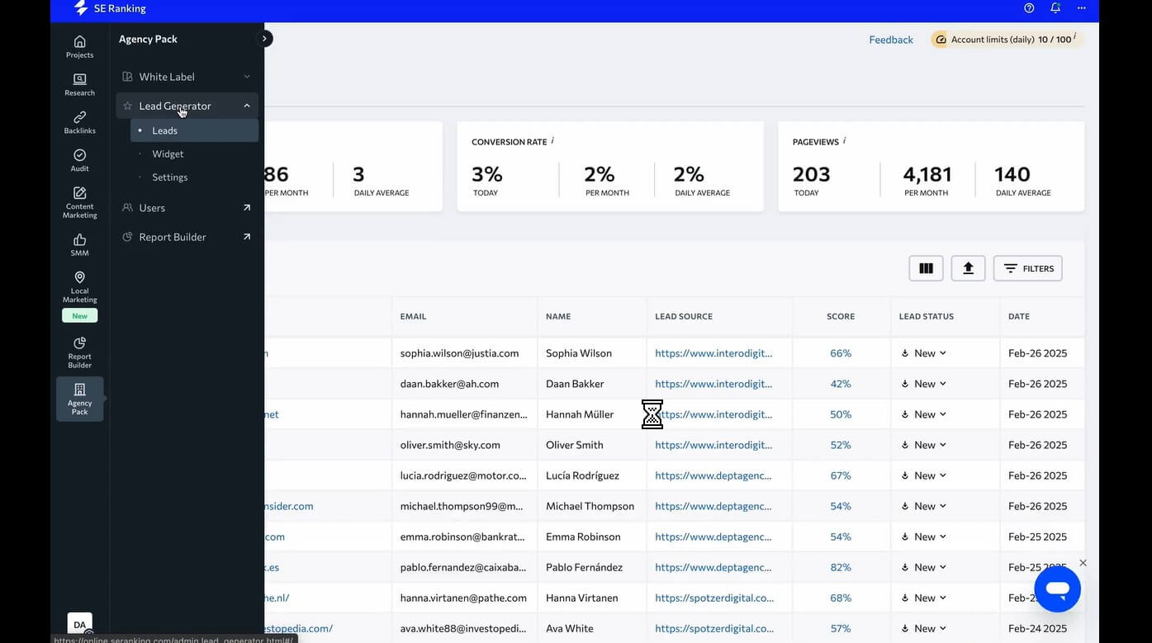Open the FILTERS button
Screen dimensions: 1152x643
point(1027,268)
